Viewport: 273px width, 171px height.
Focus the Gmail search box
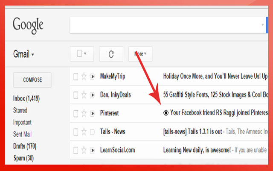168,25
